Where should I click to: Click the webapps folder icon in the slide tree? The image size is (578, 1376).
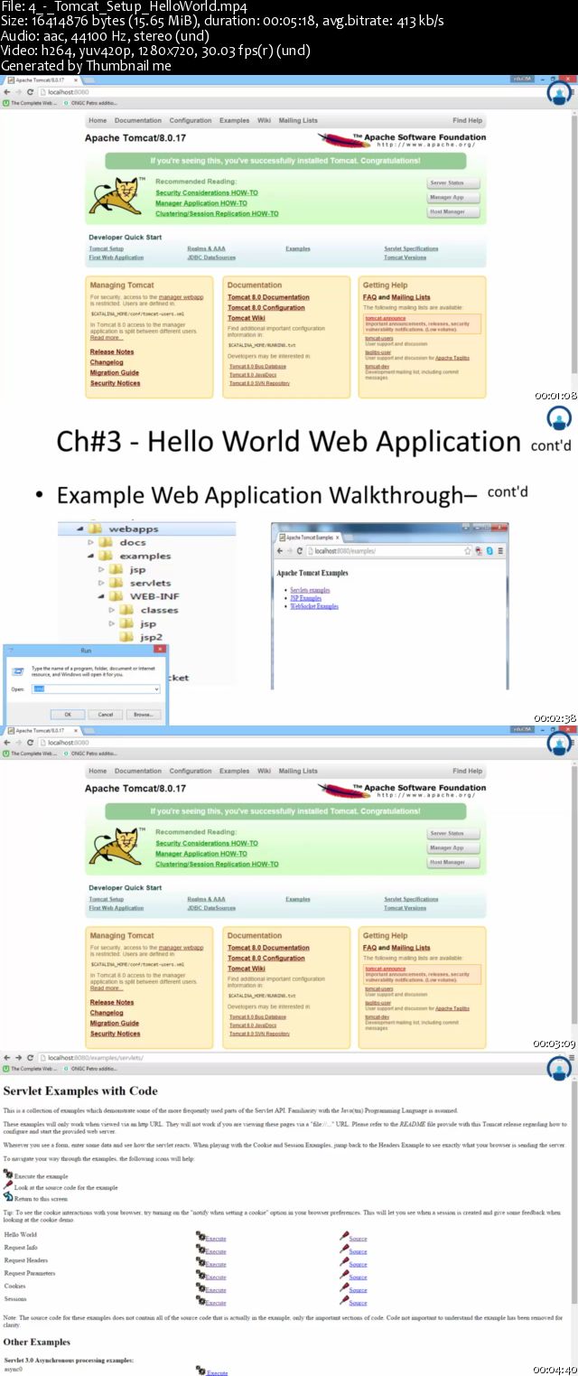click(x=95, y=529)
